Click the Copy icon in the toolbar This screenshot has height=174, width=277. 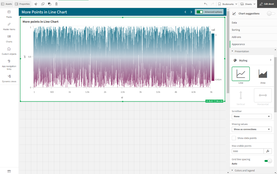tap(42, 4)
